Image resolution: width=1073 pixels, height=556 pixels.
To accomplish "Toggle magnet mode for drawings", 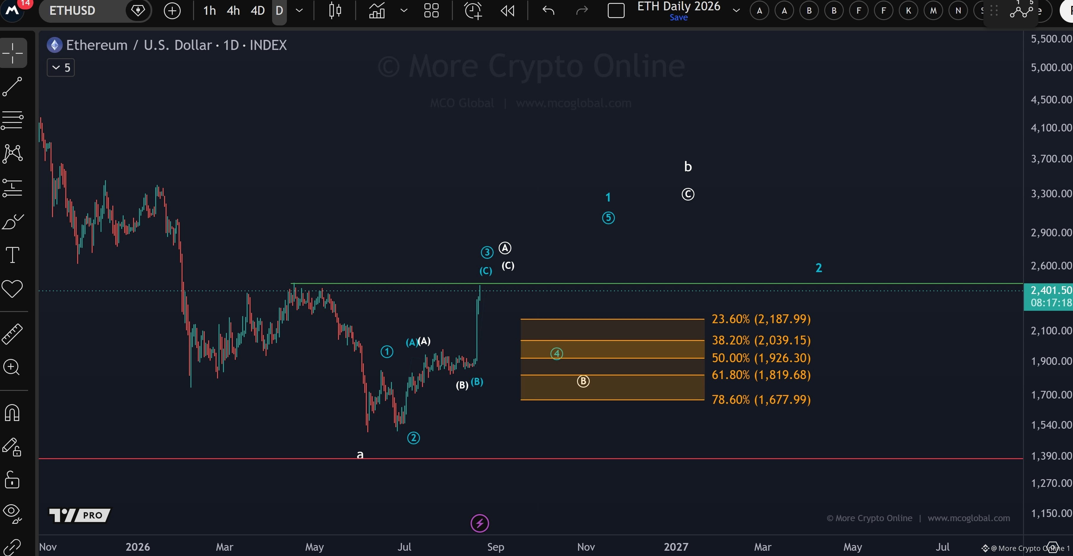I will tap(12, 413).
